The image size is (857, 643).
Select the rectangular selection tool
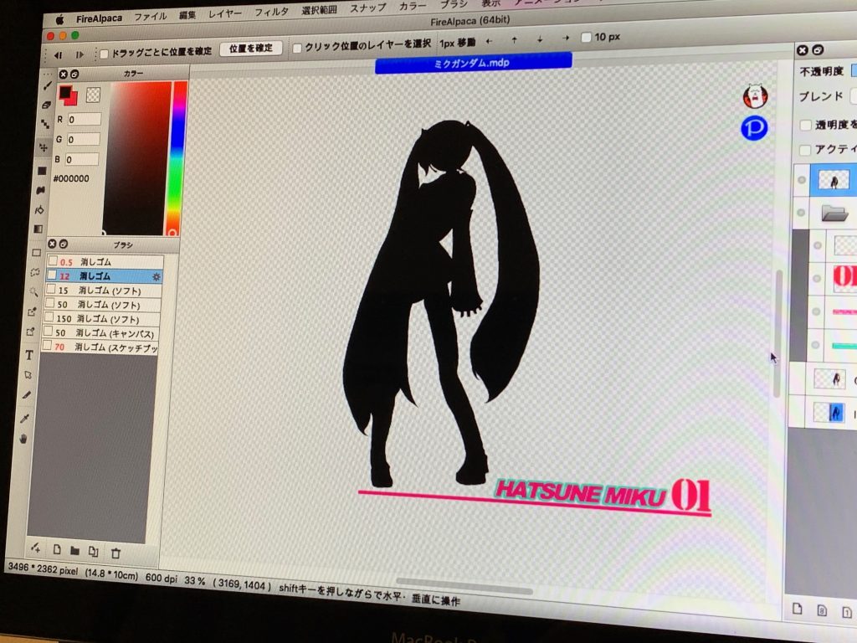coord(38,253)
